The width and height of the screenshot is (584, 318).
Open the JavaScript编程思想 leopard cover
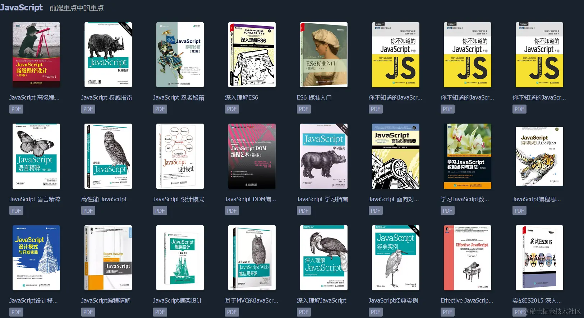[x=539, y=156]
